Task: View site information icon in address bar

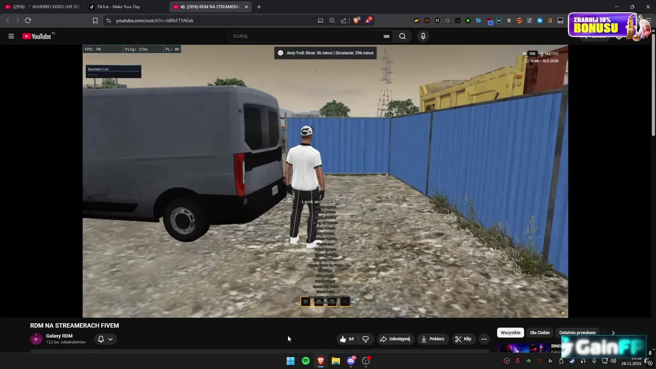Action: pyautogui.click(x=108, y=20)
